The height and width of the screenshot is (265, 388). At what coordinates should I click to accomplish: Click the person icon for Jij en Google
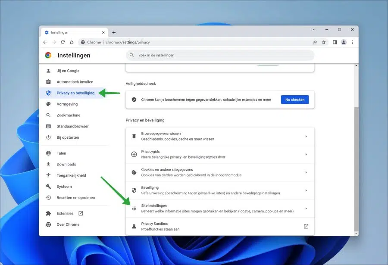48,71
